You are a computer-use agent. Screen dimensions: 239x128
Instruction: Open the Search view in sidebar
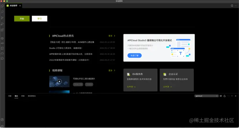click(x=2, y=12)
